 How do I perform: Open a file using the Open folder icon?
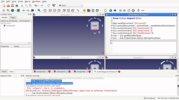click(x=8, y=5)
